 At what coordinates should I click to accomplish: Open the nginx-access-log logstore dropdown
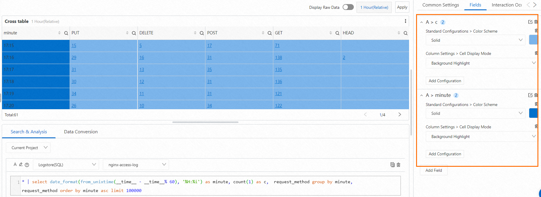coord(136,165)
